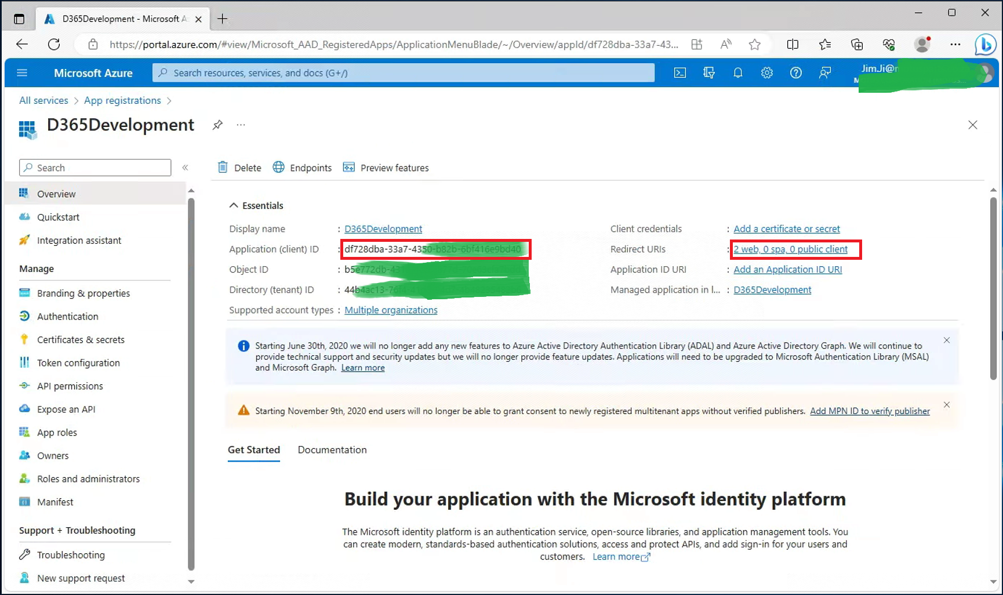
Task: Open the Bing Copilot sidebar icon
Action: [985, 44]
